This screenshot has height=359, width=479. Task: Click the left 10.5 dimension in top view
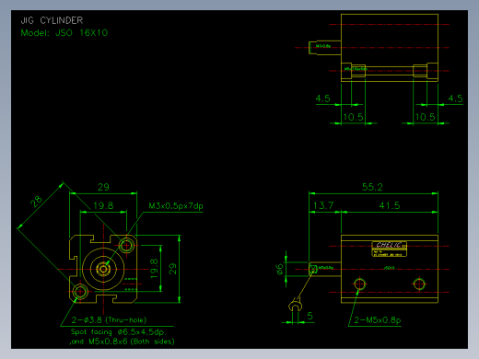click(354, 117)
